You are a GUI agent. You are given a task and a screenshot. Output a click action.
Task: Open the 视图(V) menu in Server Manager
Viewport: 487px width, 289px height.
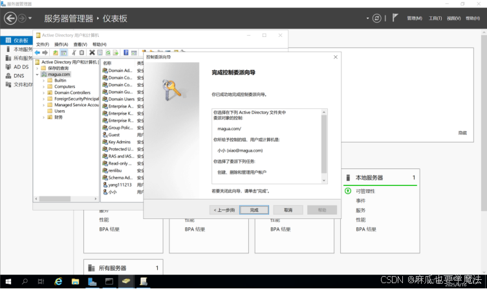tap(453, 18)
